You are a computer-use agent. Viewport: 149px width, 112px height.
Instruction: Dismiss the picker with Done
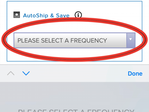pyautogui.click(x=135, y=73)
